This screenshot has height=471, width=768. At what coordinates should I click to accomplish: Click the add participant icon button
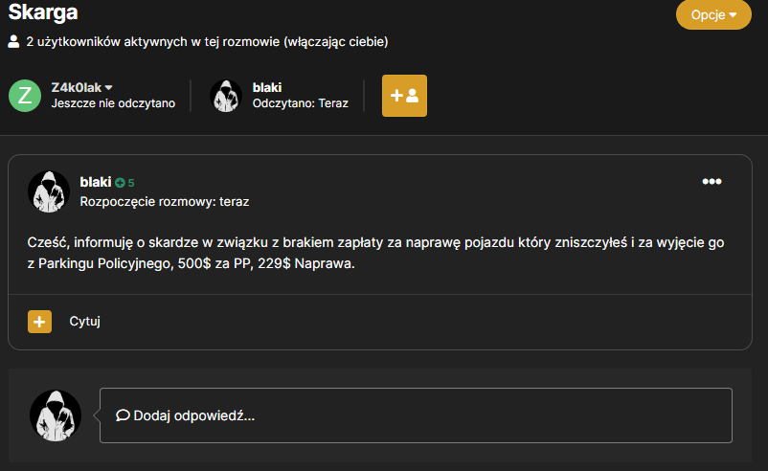(x=404, y=96)
